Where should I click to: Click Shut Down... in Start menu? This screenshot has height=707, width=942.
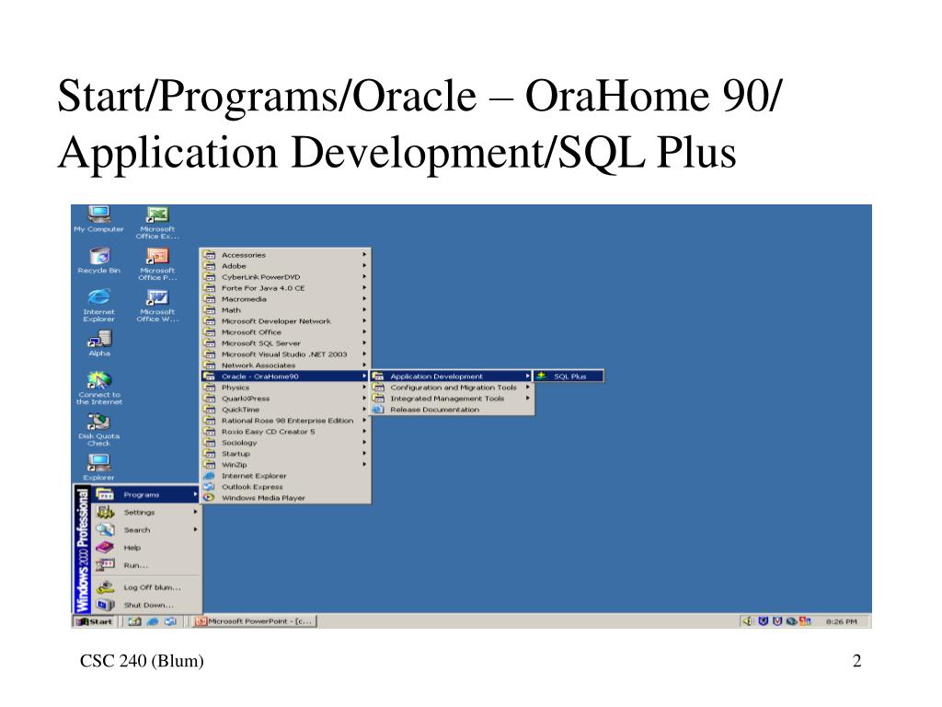click(x=146, y=605)
